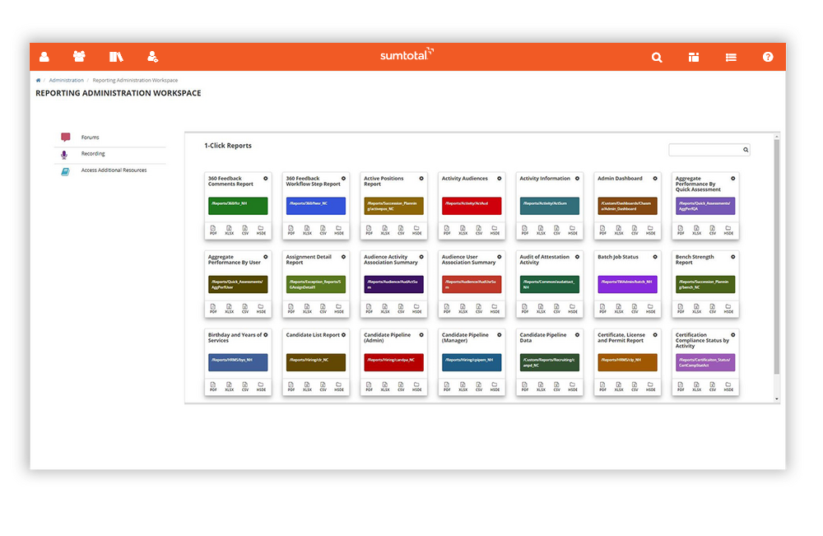Open settings gear on Admin Dashboard card

pyautogui.click(x=655, y=179)
